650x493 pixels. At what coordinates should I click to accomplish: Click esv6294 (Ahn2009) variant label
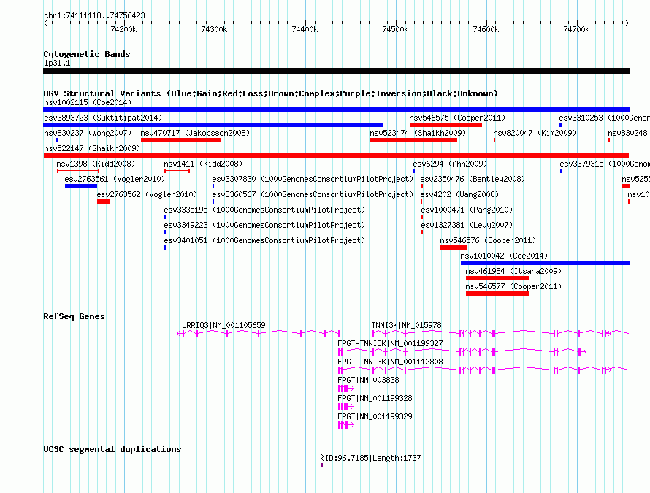(450, 164)
